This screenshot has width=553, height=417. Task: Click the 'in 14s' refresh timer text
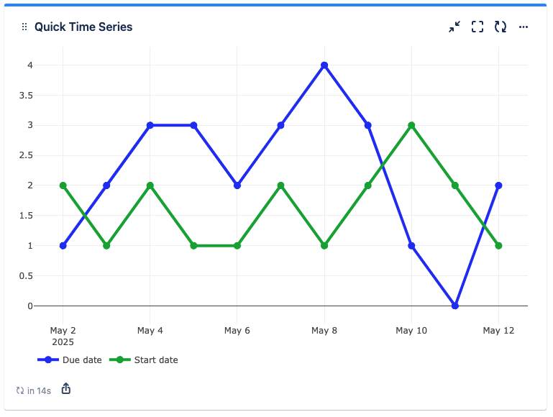(x=39, y=390)
